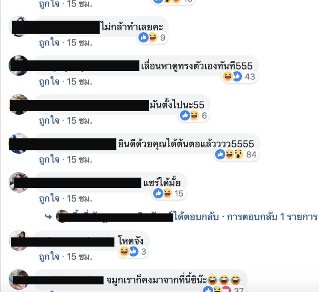This screenshot has height=292, width=319.
Task: Click the haha emoji on 'มันตั้งไปนะ55' comment
Action: (x=195, y=115)
